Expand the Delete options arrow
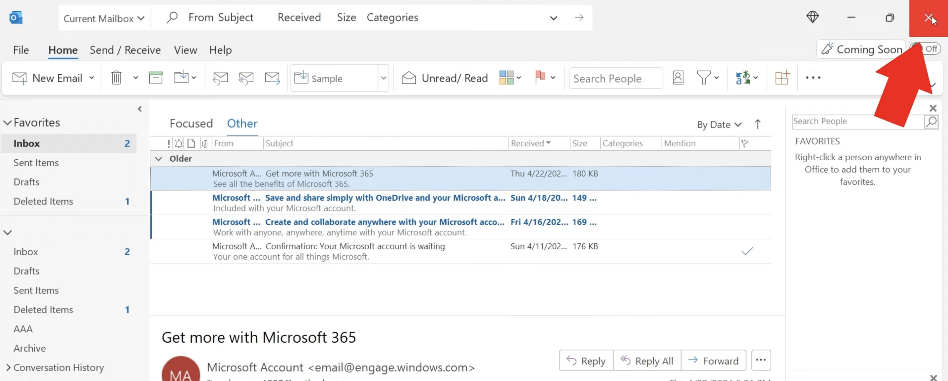Viewport: 948px width, 381px height. click(x=135, y=78)
